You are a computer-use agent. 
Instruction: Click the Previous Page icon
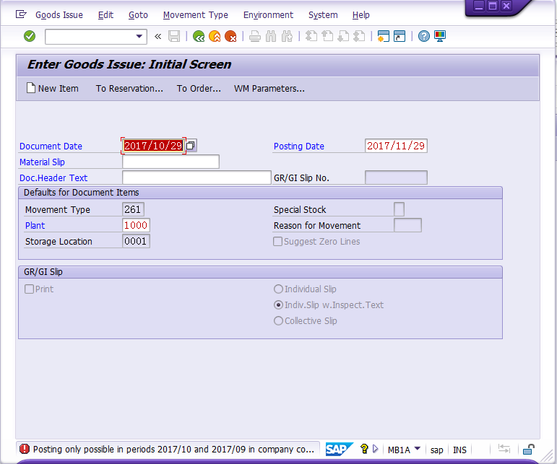[x=327, y=36]
